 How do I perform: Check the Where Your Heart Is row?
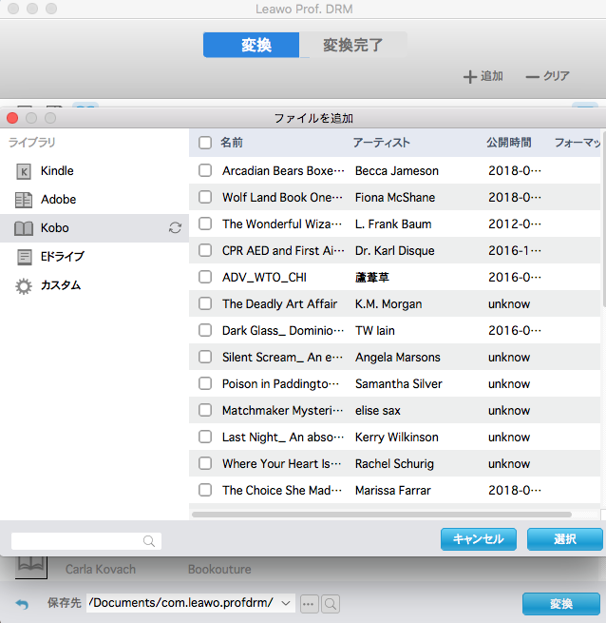(x=205, y=463)
